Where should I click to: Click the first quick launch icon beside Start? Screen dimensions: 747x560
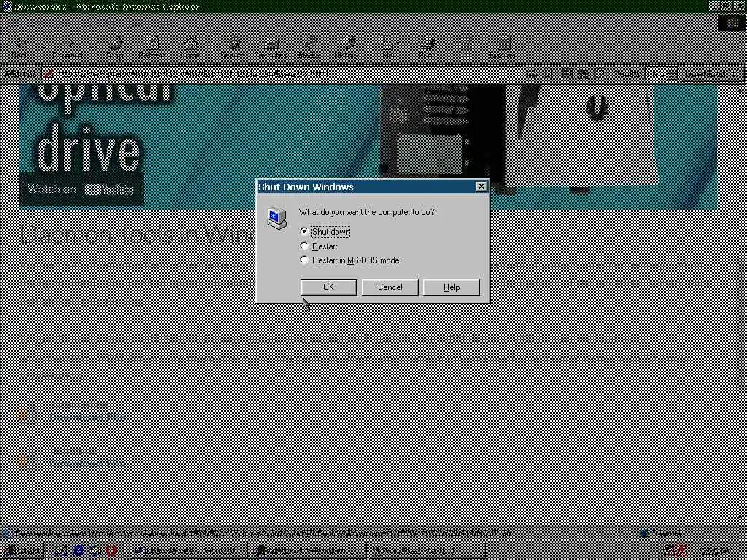tap(61, 551)
